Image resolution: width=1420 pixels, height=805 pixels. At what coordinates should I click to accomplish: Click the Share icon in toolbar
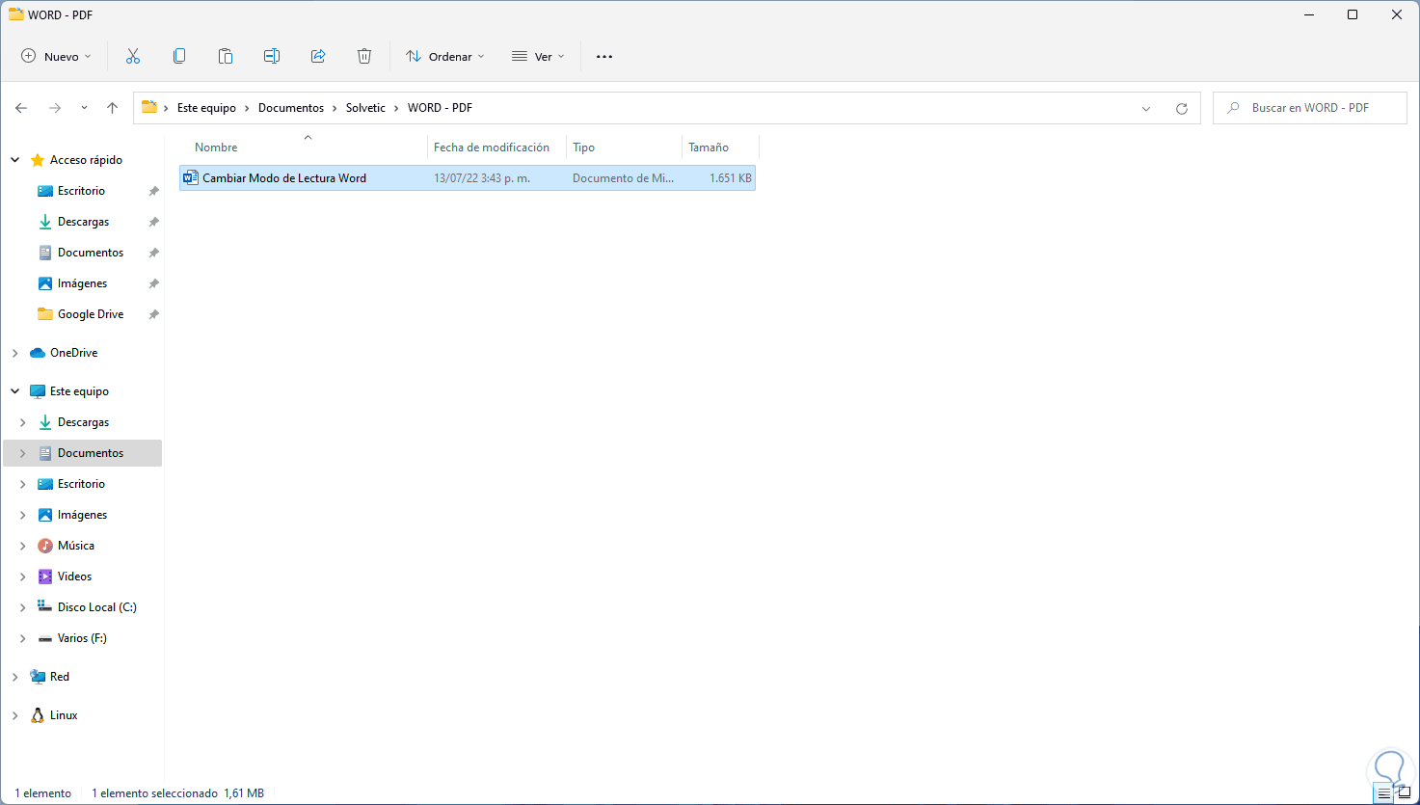click(x=318, y=57)
